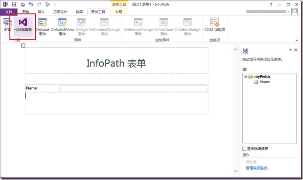Close the 域 fields pane
Image resolution: width=303 pixels, height=180 pixels.
click(x=296, y=50)
